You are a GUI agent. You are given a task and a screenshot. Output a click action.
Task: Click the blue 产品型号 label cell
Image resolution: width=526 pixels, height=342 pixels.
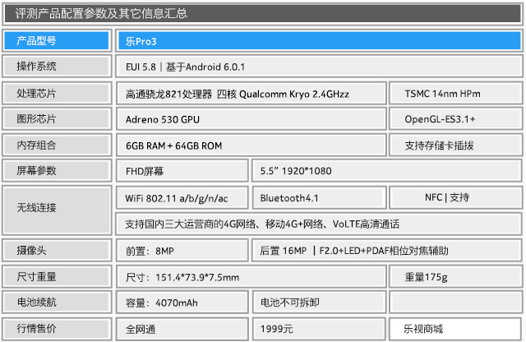click(56, 40)
